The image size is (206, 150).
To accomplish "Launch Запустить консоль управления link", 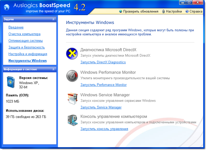I will (x=104, y=129).
